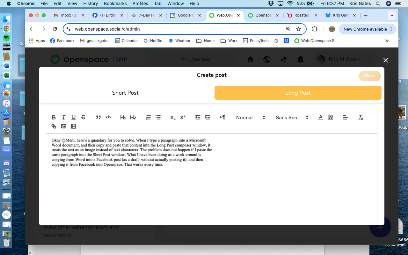
Task: Create a bulleted list
Action: point(158,117)
